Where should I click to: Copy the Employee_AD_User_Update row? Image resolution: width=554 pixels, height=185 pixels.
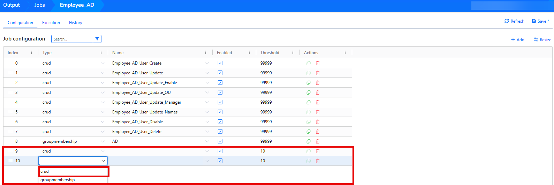coord(309,73)
